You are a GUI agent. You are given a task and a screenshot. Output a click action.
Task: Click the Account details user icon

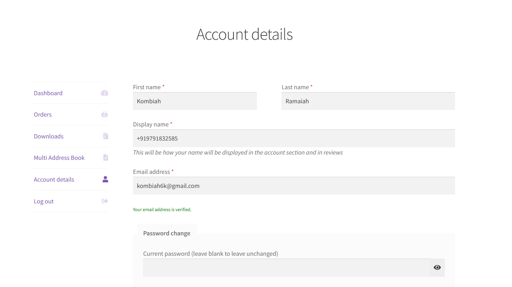(x=105, y=179)
